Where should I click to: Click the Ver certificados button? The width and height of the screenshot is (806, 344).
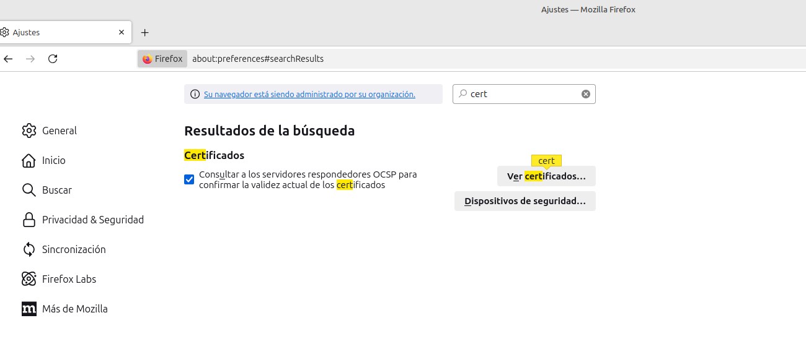pyautogui.click(x=546, y=176)
